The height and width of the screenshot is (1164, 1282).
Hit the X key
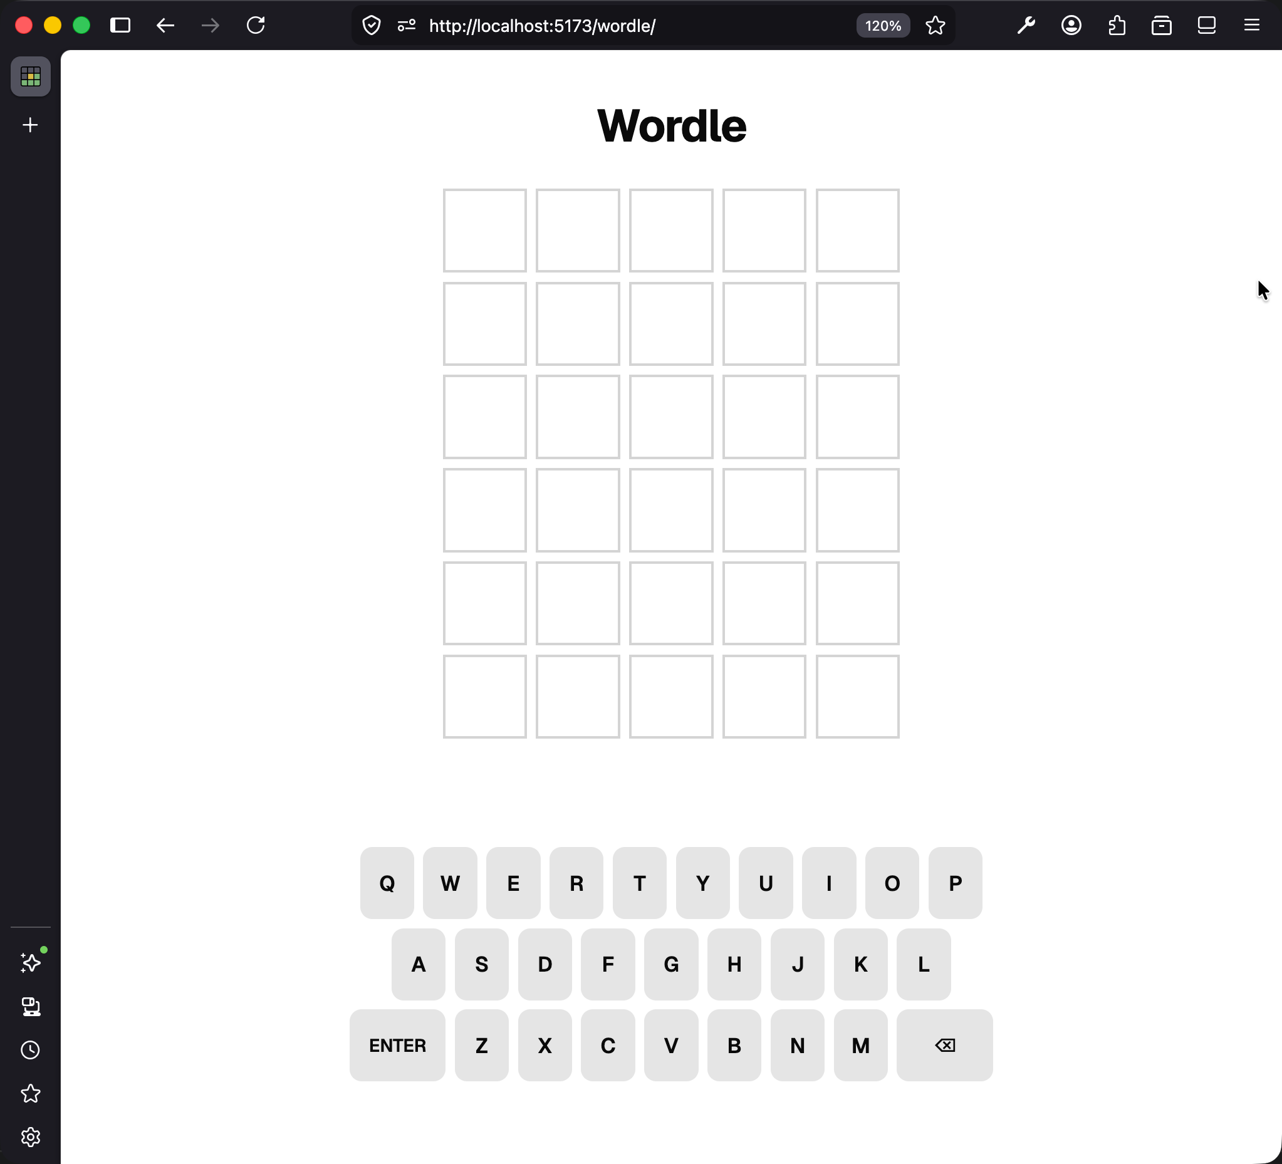pos(545,1045)
